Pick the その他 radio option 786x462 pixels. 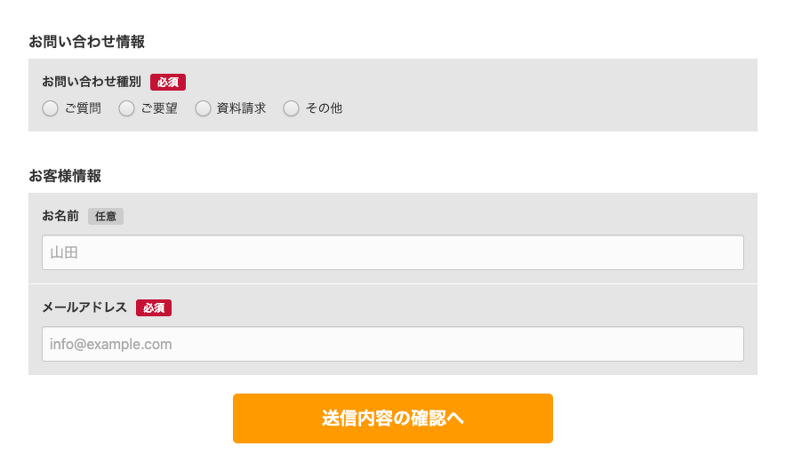(292, 108)
